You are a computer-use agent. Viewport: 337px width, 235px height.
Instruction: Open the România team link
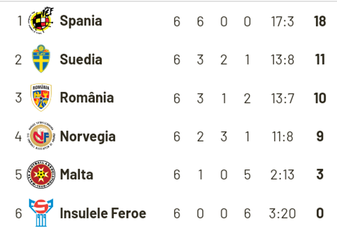point(87,97)
